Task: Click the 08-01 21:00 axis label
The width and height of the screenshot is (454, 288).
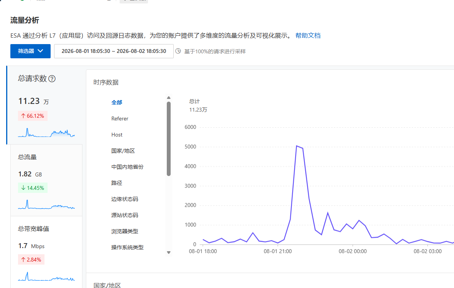Action: tap(278, 251)
